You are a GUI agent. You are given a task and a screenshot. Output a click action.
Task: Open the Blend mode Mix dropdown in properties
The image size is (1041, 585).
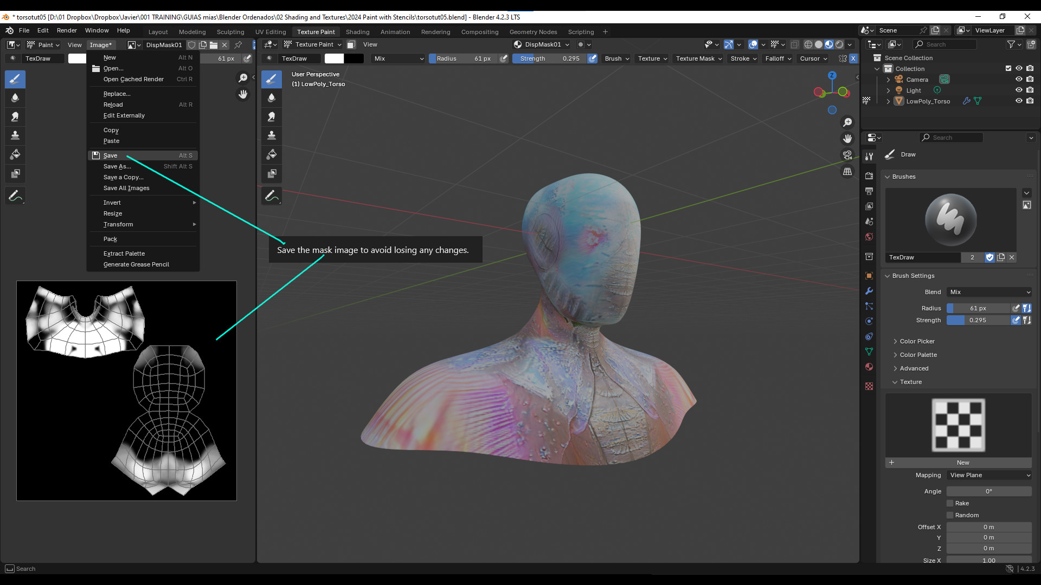click(x=989, y=292)
